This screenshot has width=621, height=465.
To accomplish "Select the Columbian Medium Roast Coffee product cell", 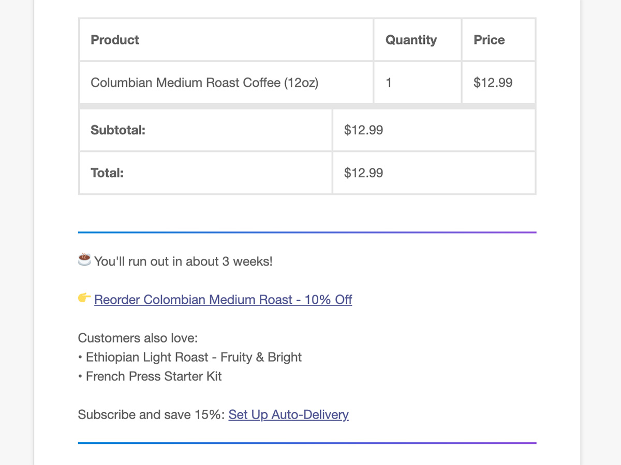I will (204, 83).
